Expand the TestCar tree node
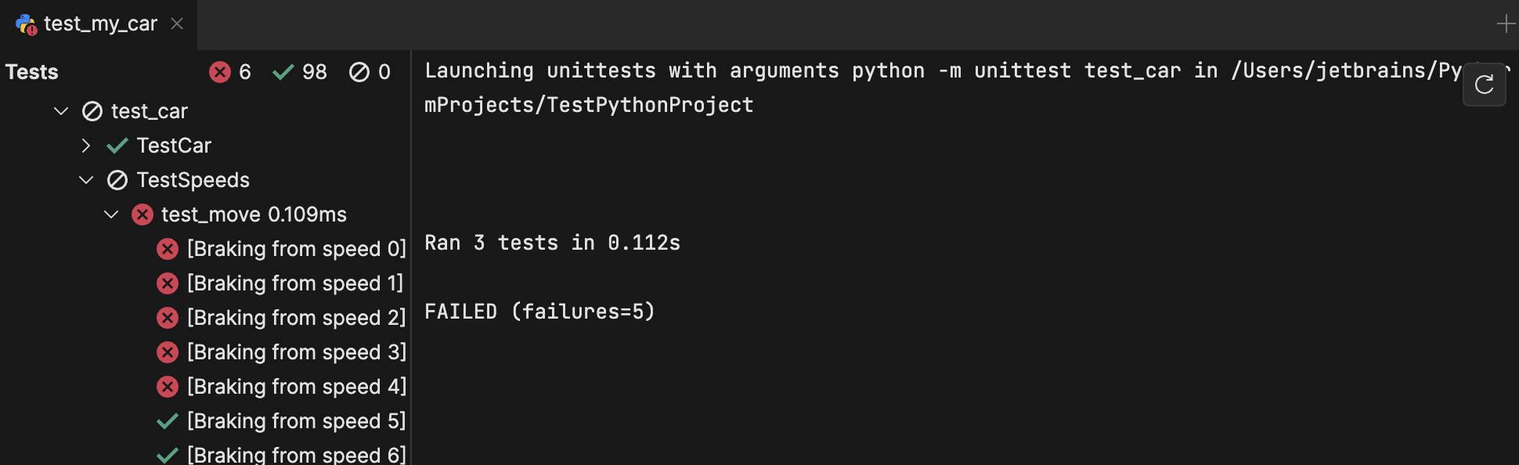This screenshot has width=1519, height=465. [86, 146]
